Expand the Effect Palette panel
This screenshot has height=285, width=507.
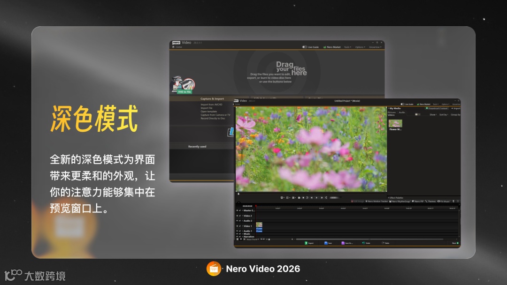coord(396,197)
